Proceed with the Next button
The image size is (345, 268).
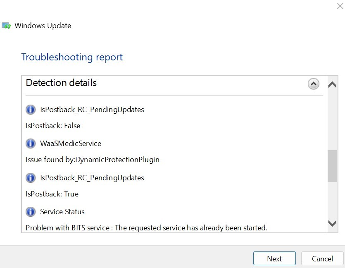(274, 258)
